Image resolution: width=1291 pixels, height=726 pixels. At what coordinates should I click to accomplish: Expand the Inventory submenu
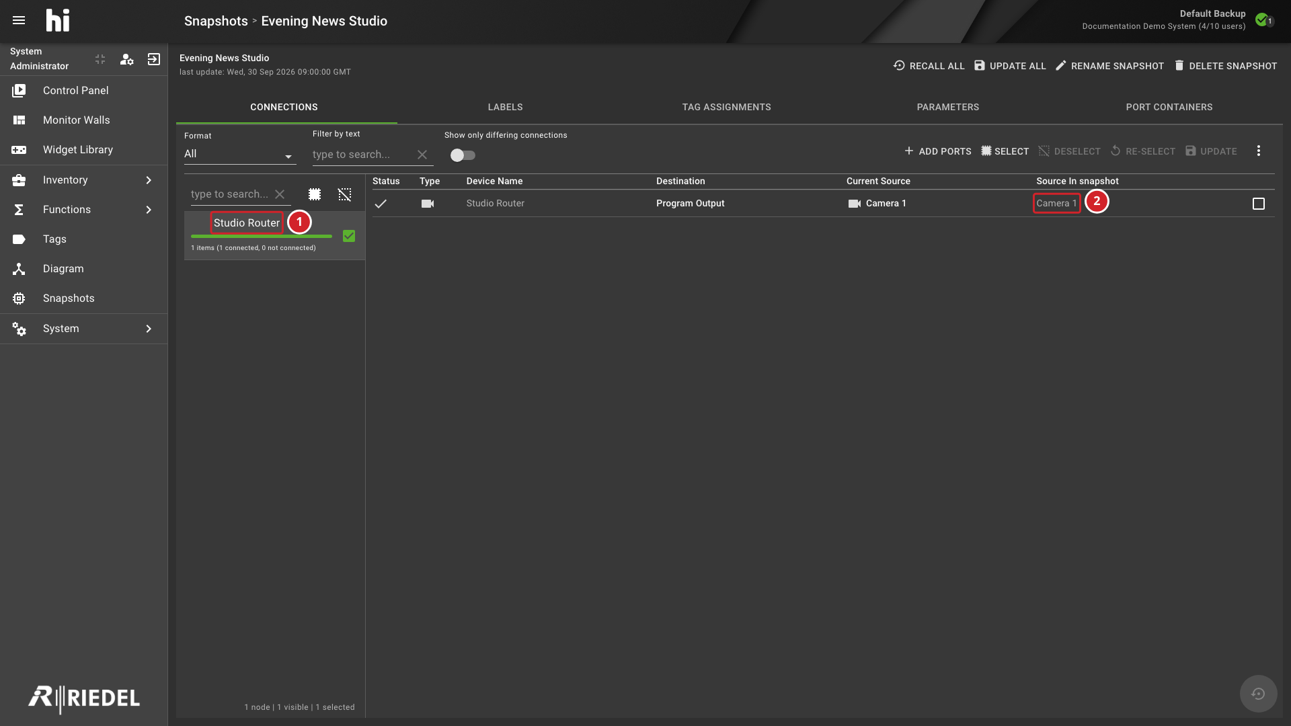coord(83,180)
